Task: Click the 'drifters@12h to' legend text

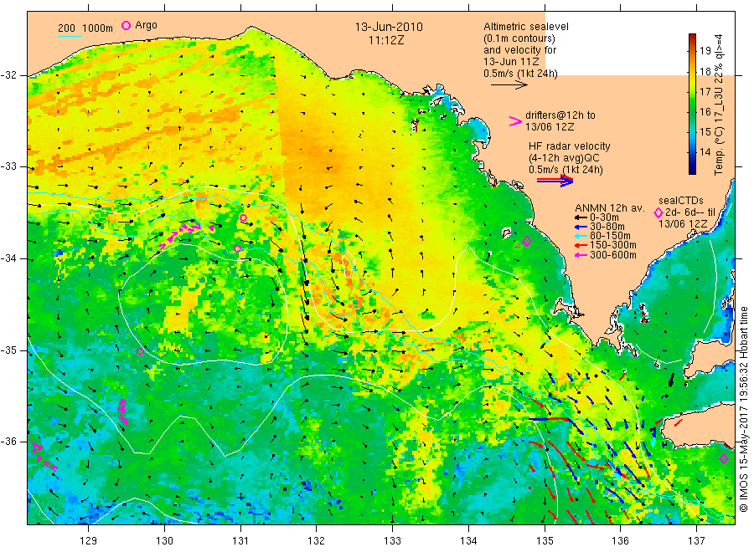Action: [560, 115]
